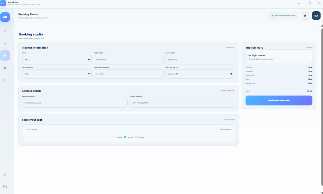The width and height of the screenshot is (323, 194).
Task: Click the AeroDesk app logo in title bar
Action: point(3,3)
